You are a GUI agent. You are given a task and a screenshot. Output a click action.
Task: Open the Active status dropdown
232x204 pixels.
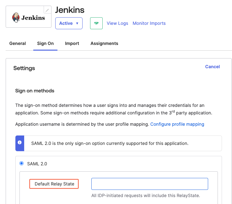[69, 23]
